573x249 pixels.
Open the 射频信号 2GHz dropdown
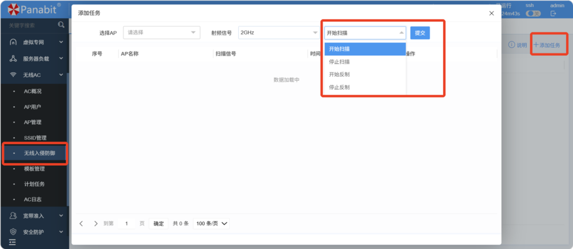click(279, 32)
